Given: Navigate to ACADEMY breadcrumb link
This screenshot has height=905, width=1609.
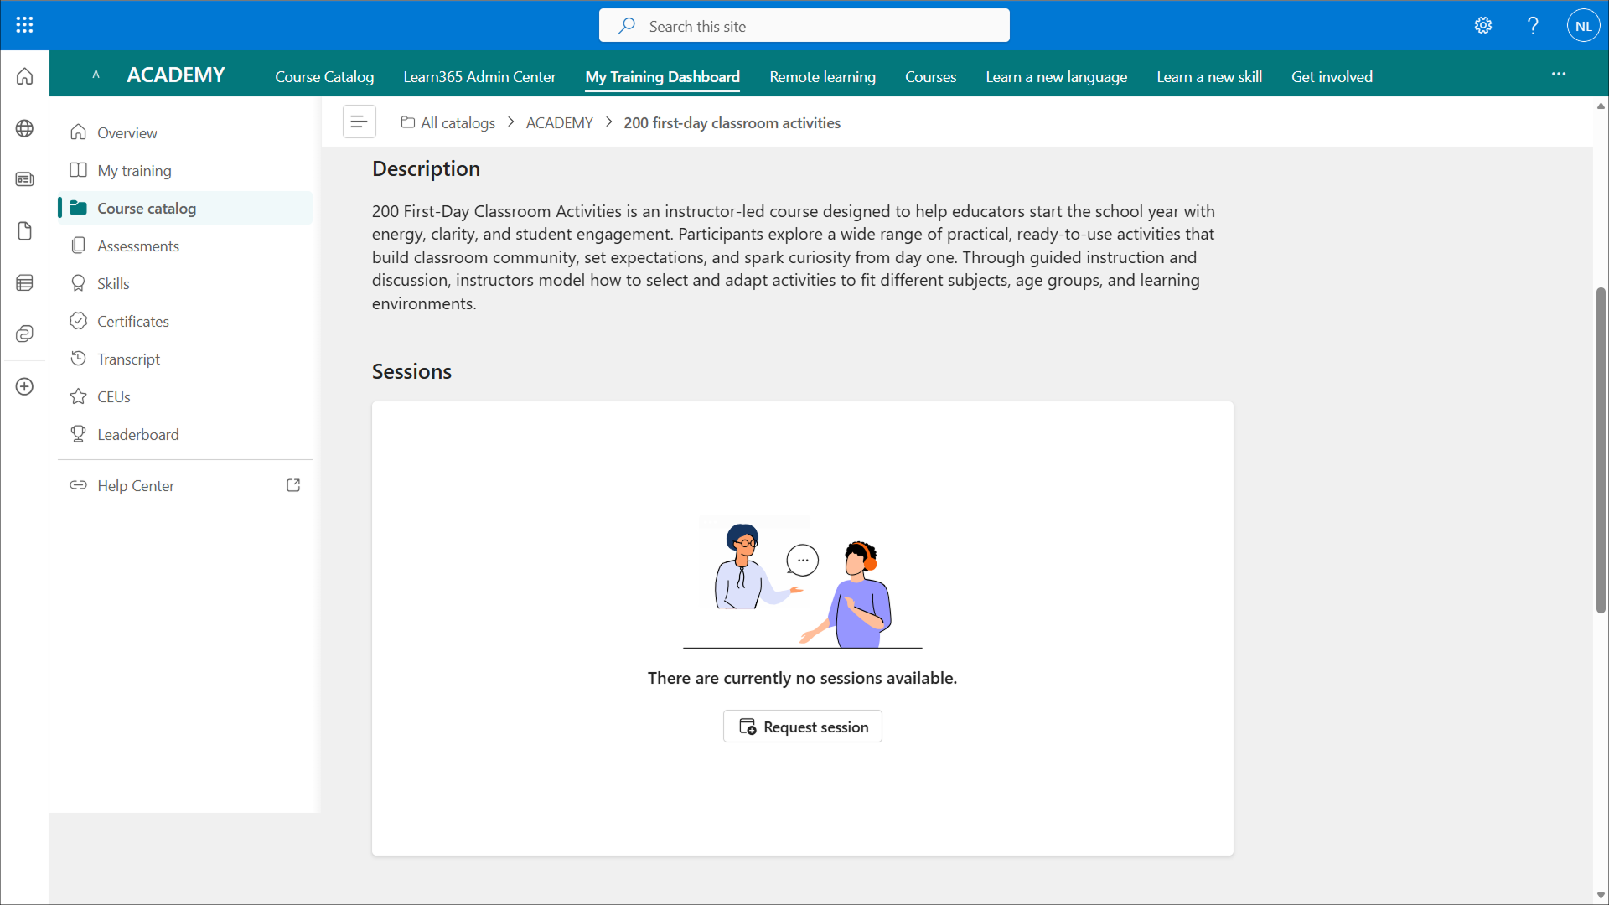Looking at the screenshot, I should pos(559,123).
